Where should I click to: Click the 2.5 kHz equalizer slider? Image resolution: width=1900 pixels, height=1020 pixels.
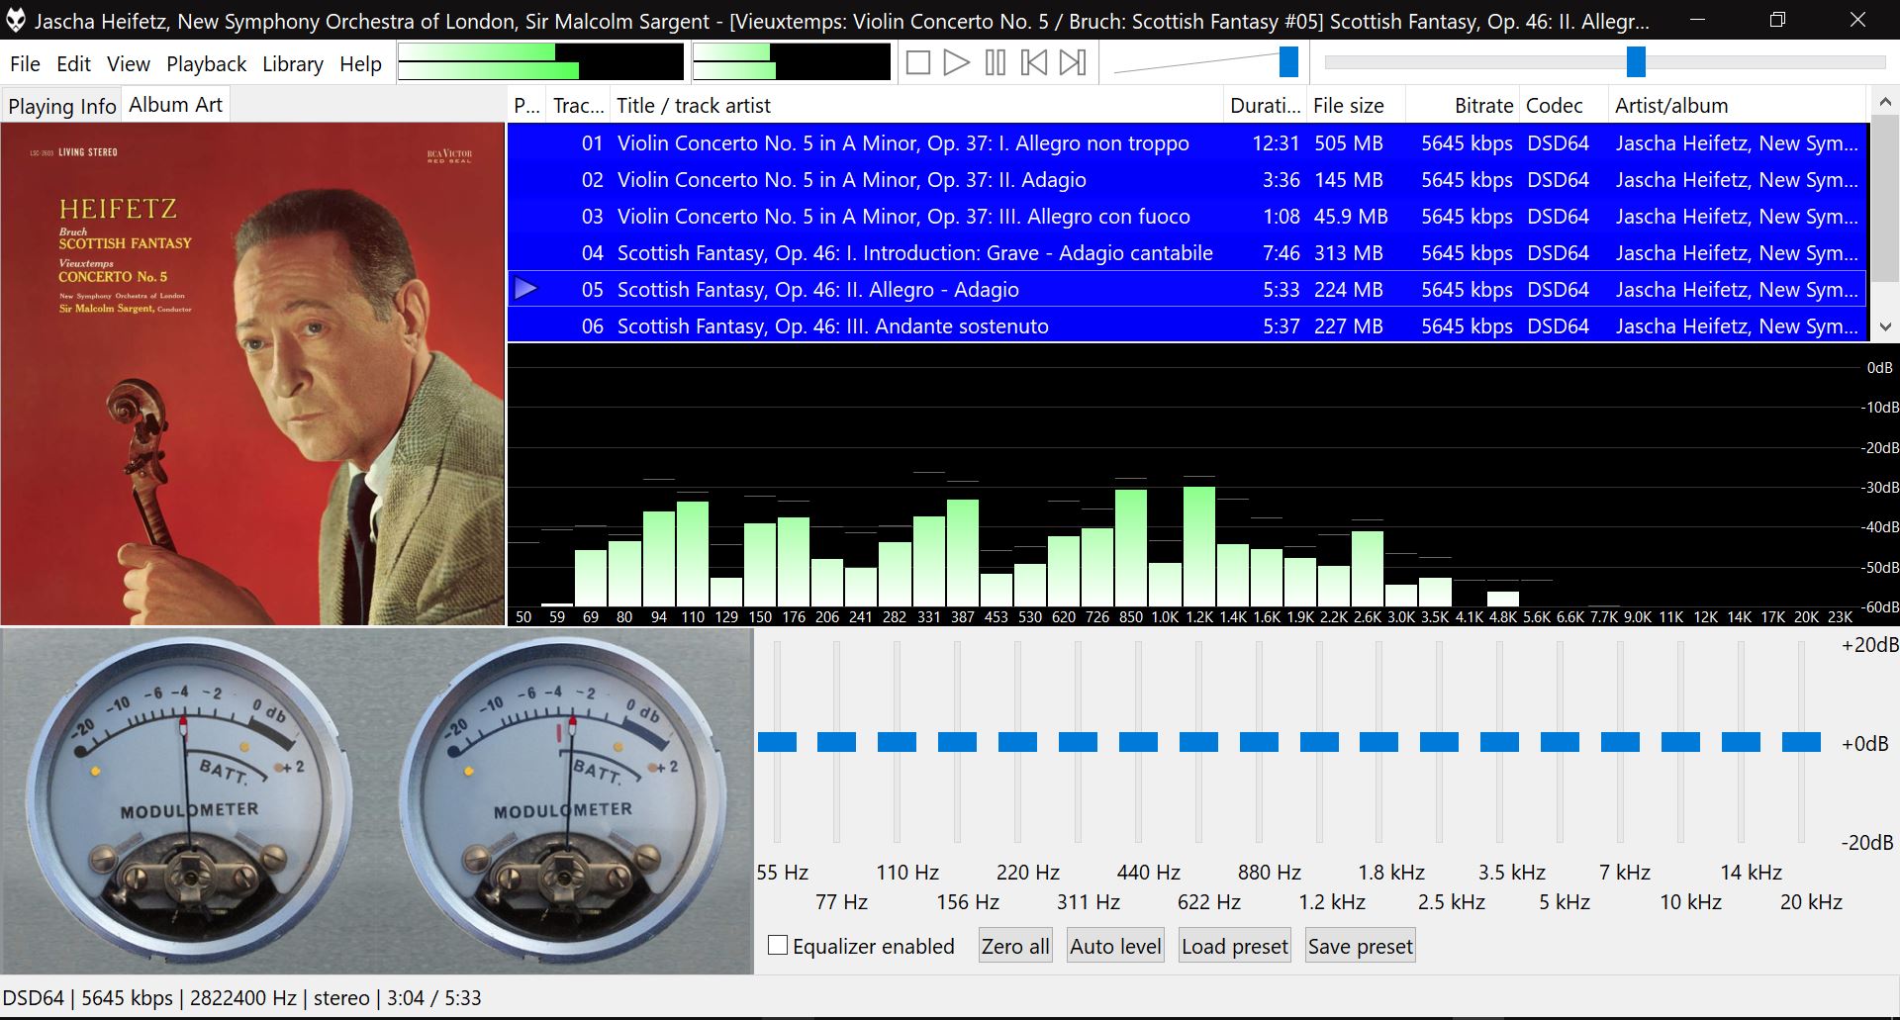pos(1440,742)
